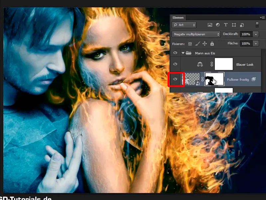Select the color balance icon of Blauer Look

coord(200,64)
